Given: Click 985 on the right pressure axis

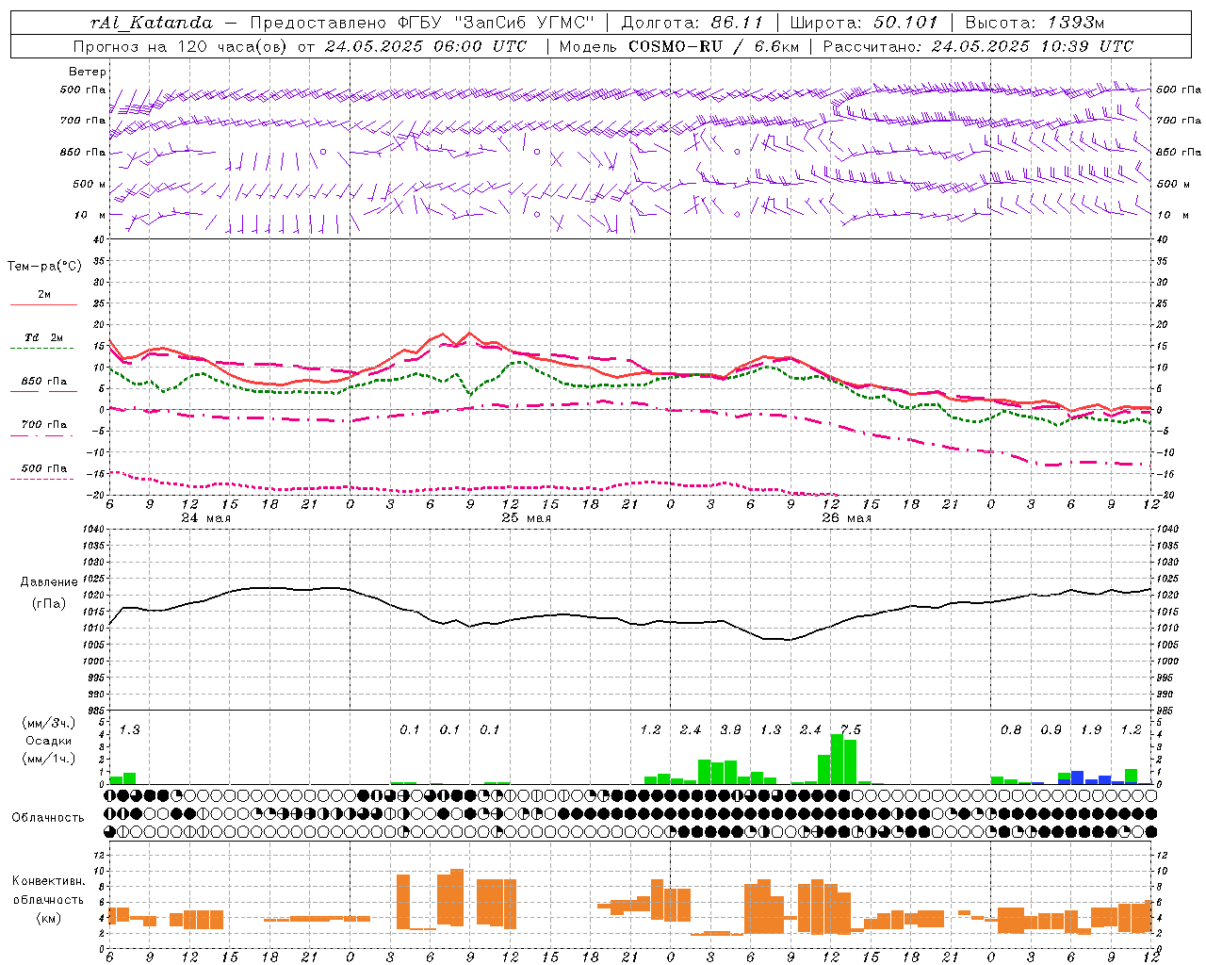Looking at the screenshot, I should 1165,711.
